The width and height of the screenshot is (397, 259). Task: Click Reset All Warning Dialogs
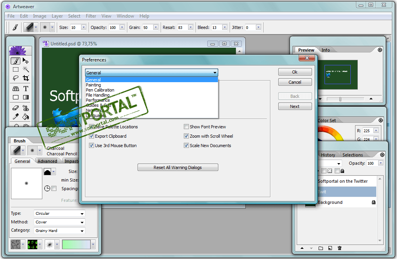click(x=178, y=167)
